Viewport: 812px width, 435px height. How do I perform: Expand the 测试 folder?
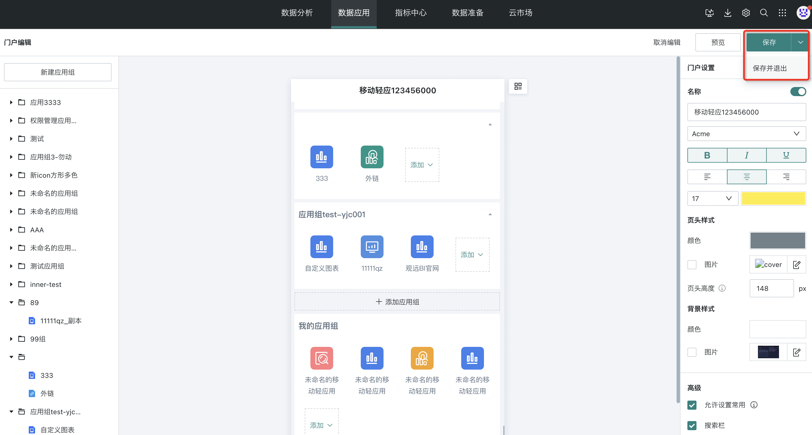(11, 138)
